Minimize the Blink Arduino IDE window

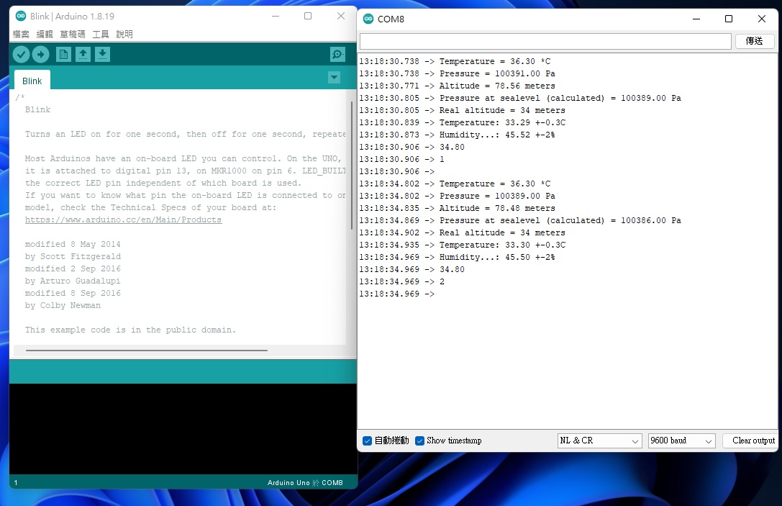(x=276, y=16)
